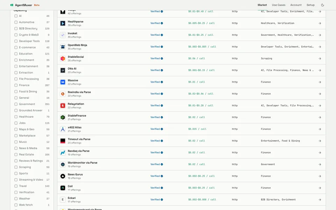Open the Worldmonitor via Parse name
This screenshot has height=210, width=336.
[x=83, y=163]
